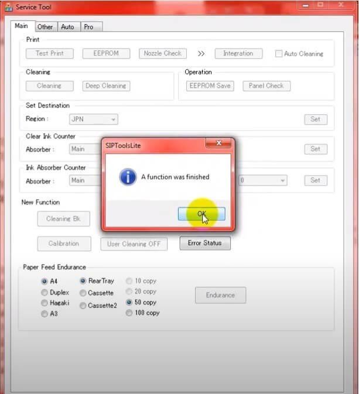Viewport: 359px width, 394px height.
Task: Open the Ink Absorber Counter Absorber dropdown
Action: pyautogui.click(x=86, y=181)
